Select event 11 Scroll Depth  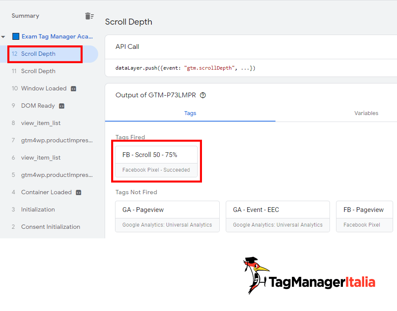point(49,71)
